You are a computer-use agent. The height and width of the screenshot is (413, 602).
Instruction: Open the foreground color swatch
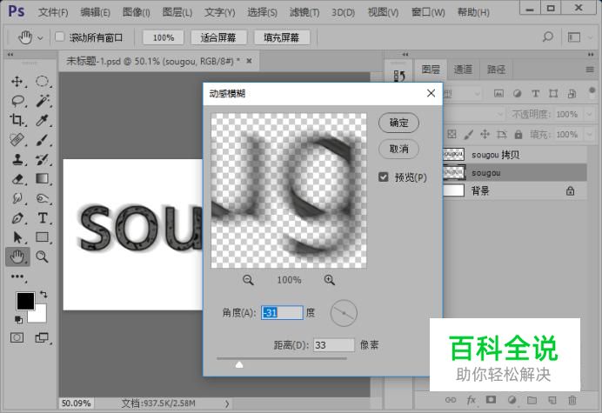click(x=25, y=301)
